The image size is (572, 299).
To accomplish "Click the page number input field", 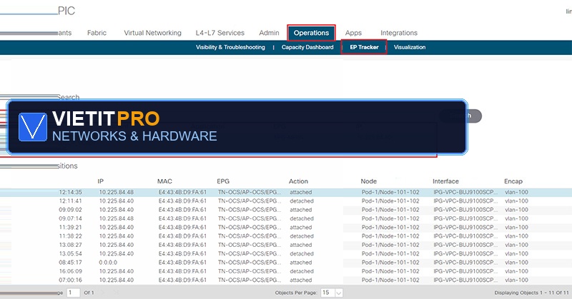I will [74, 293].
